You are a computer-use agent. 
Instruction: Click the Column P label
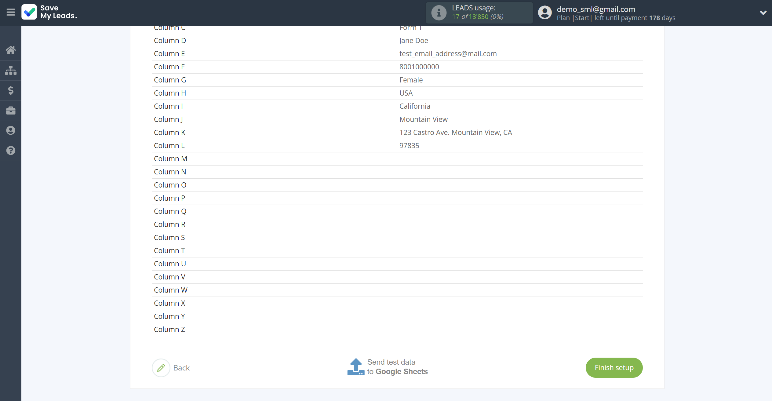pos(169,198)
